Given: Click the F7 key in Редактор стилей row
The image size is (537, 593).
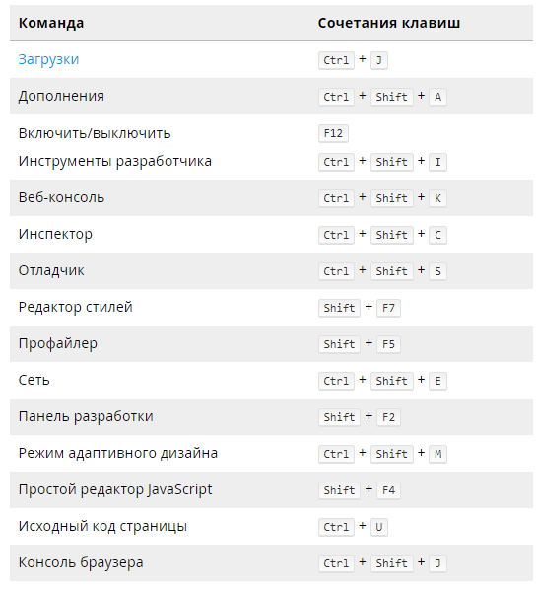Looking at the screenshot, I should [388, 308].
